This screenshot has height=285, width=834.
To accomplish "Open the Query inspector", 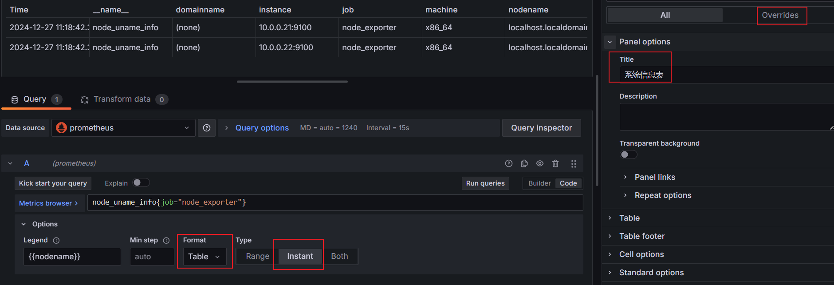I will click(541, 128).
